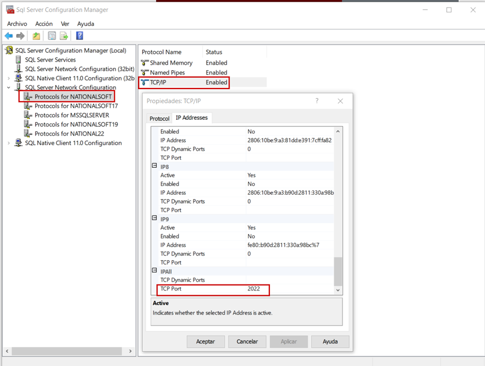Click the Export list toolbar icon
Screen dimensions: 485x366
pyautogui.click(x=64, y=36)
